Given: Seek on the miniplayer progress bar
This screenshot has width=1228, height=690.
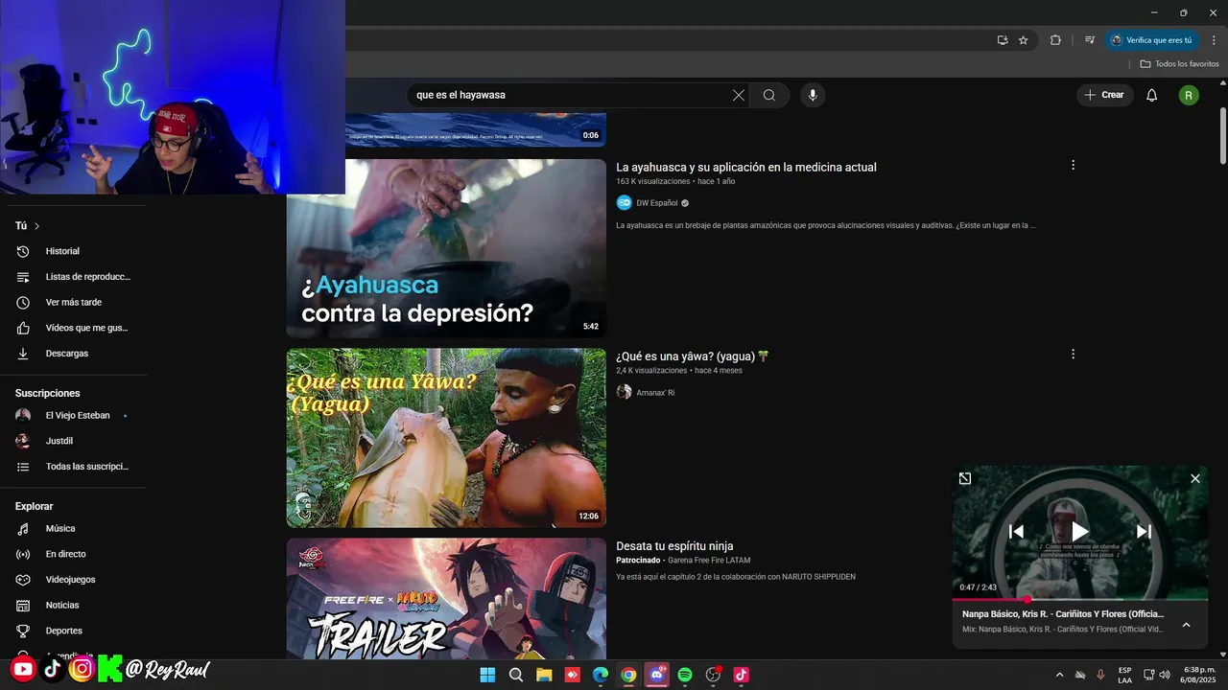Looking at the screenshot, I should point(1080,600).
